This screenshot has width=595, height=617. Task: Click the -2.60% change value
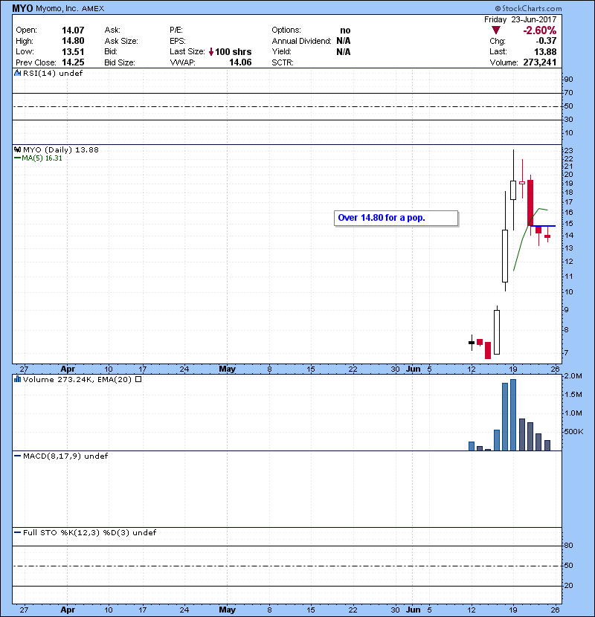point(539,30)
